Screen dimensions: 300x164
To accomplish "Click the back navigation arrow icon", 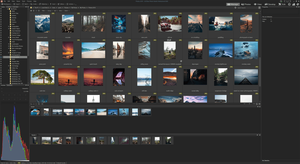I will pyautogui.click(x=34, y=11).
